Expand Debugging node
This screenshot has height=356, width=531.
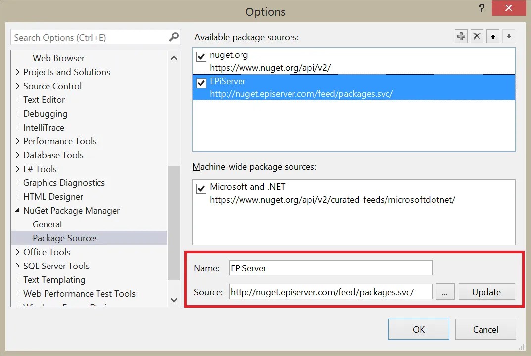17,114
